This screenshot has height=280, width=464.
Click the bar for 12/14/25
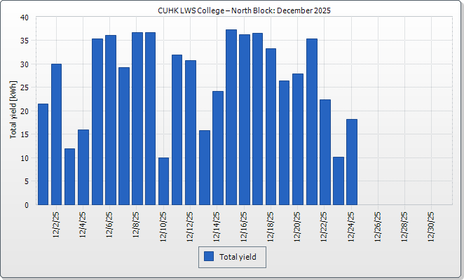click(x=217, y=148)
